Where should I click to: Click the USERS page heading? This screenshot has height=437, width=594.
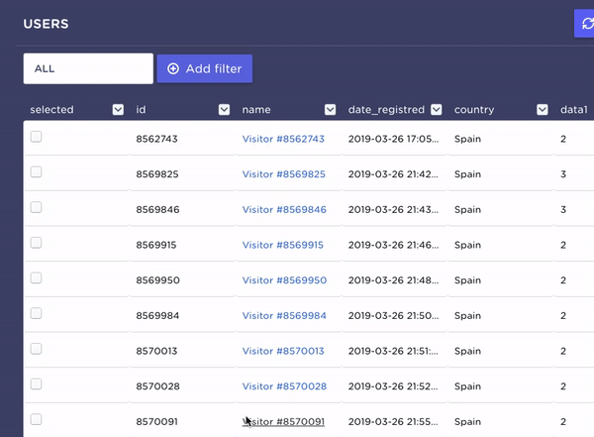point(46,24)
